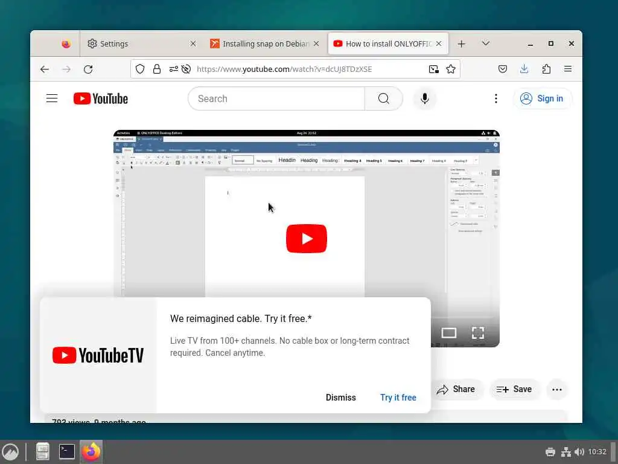The width and height of the screenshot is (618, 464).
Task: Close the How to install ONLYOFFICE tab
Action: point(439,43)
